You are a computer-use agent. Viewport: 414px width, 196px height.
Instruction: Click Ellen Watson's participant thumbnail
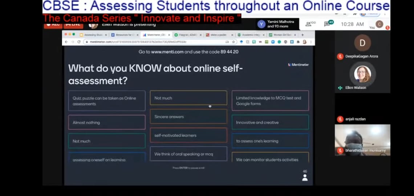[x=362, y=75]
